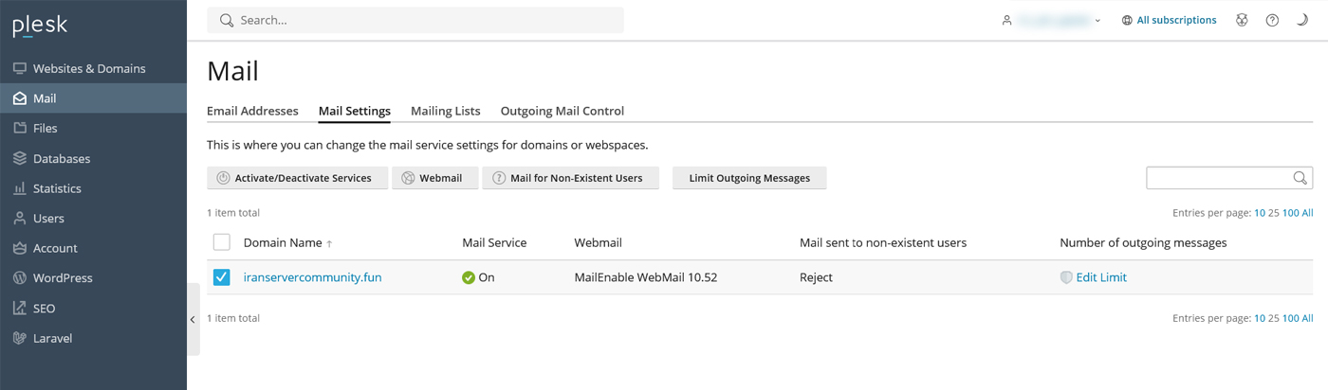The image size is (1328, 390).
Task: Open the All subscriptions selector
Action: (1169, 20)
